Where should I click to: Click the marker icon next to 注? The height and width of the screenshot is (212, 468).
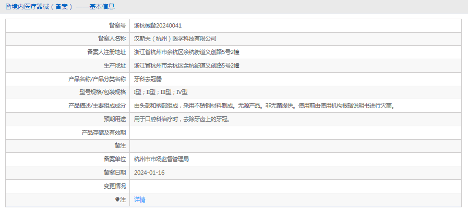tap(117, 200)
